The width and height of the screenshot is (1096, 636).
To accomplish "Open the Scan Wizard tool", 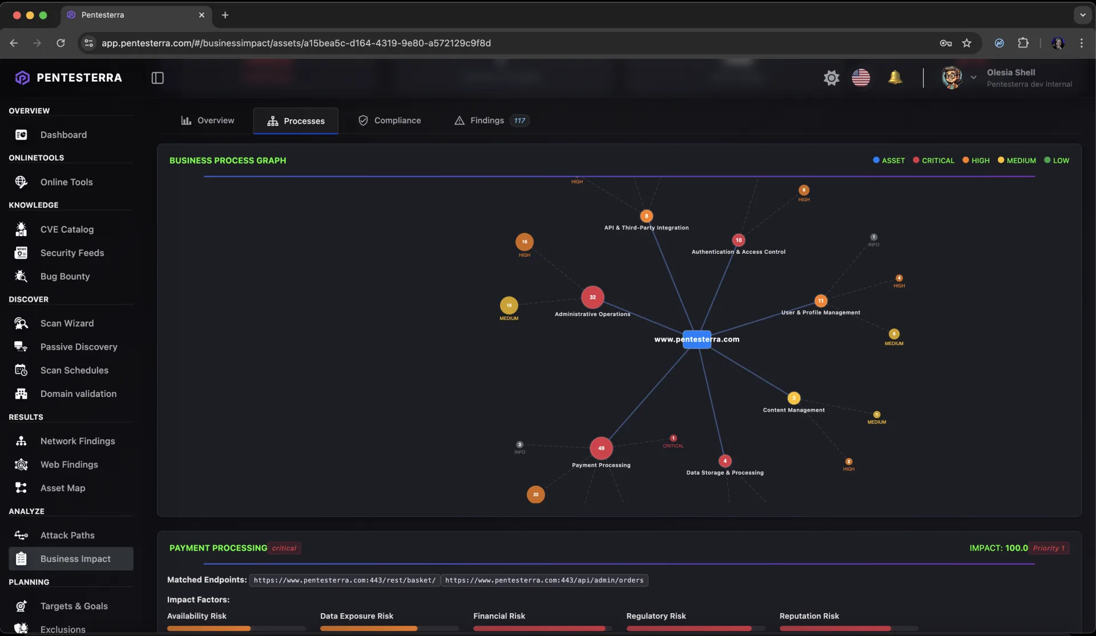I will [x=67, y=323].
